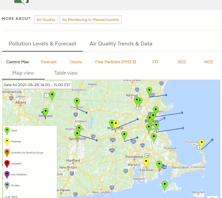
Task: Click the Schenectady label on map
Action: pos(12,92)
